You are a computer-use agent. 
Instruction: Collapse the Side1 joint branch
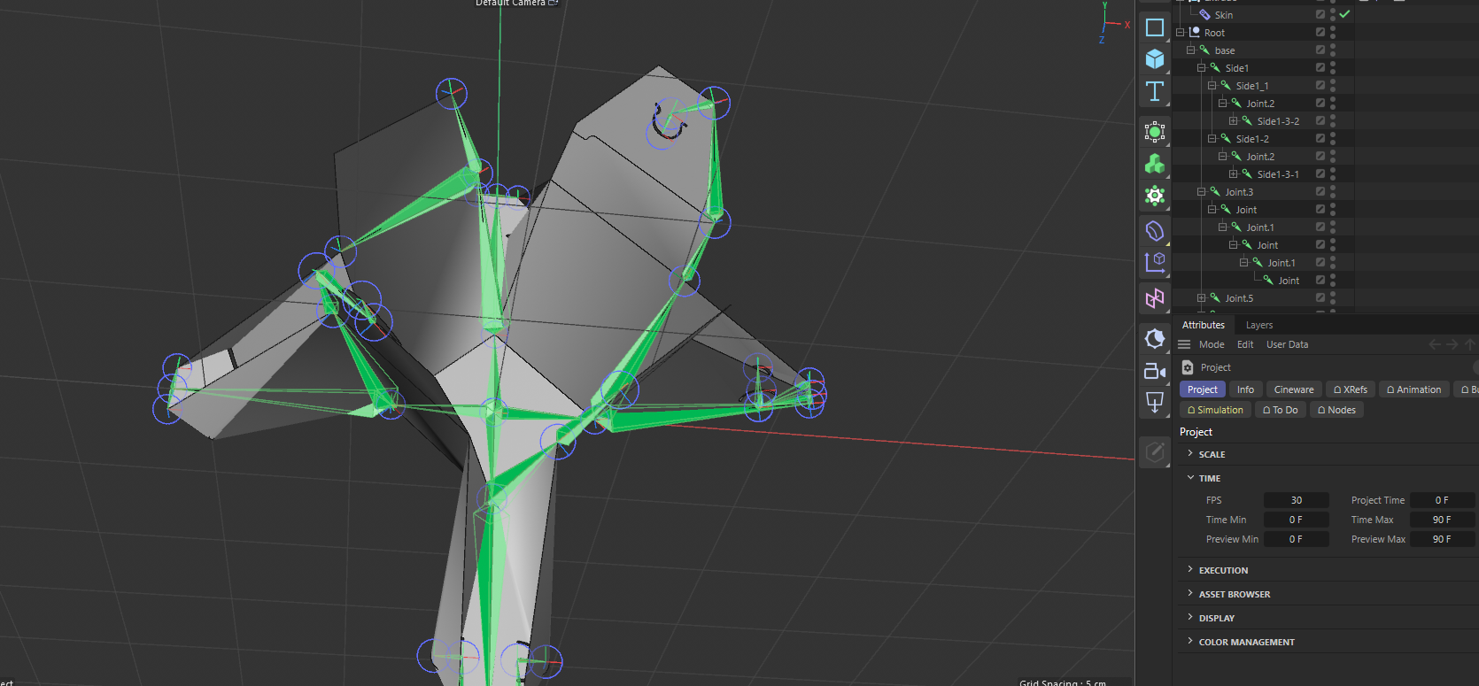(x=1201, y=68)
